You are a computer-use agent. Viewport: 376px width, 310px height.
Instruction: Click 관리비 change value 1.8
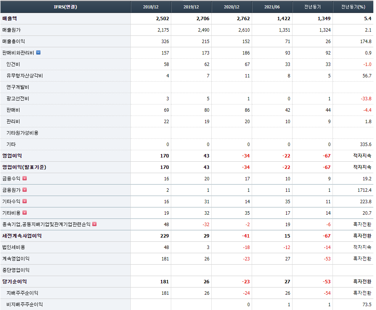[x=368, y=122]
